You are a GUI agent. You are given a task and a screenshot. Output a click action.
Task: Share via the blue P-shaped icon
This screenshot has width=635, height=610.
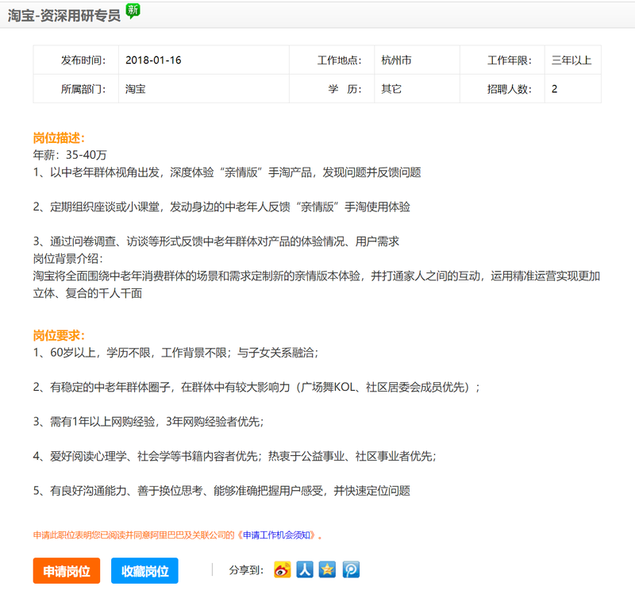[351, 569]
